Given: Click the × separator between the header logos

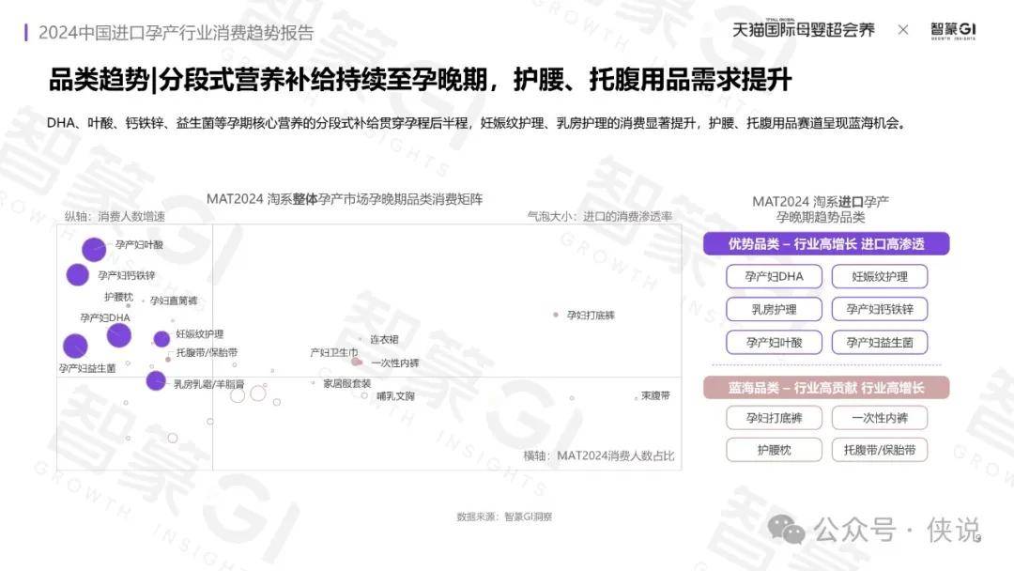Looking at the screenshot, I should pos(903,30).
